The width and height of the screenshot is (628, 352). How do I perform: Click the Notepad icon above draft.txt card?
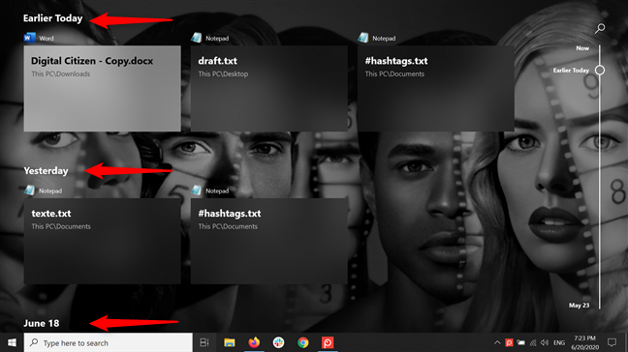(x=196, y=38)
